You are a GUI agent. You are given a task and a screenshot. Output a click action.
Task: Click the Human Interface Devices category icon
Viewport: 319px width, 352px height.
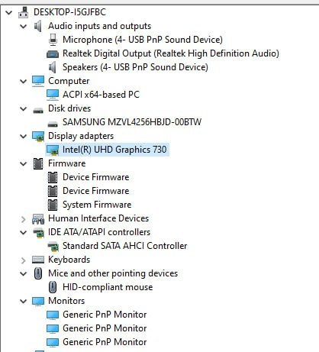pyautogui.click(x=38, y=219)
